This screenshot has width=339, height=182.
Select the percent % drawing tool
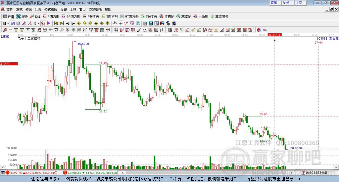[x=182, y=30]
